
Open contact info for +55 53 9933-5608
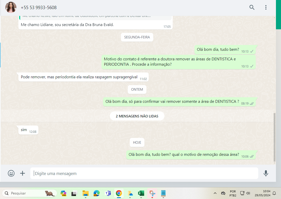coord(39,8)
